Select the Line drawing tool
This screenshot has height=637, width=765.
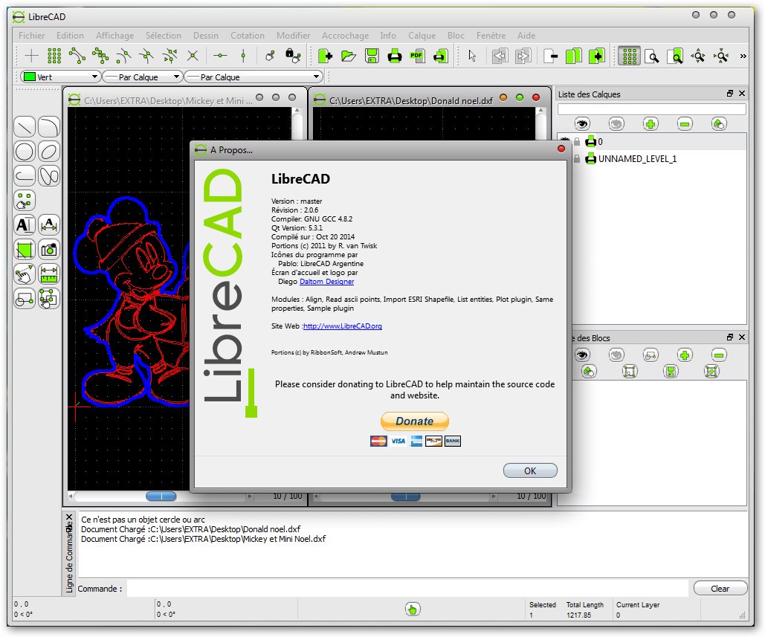point(25,128)
